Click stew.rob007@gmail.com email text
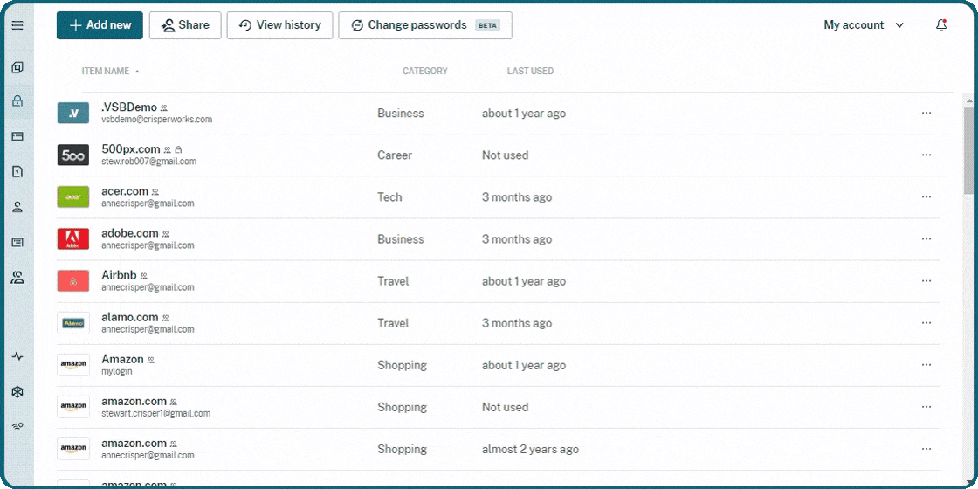This screenshot has width=978, height=489. [149, 161]
